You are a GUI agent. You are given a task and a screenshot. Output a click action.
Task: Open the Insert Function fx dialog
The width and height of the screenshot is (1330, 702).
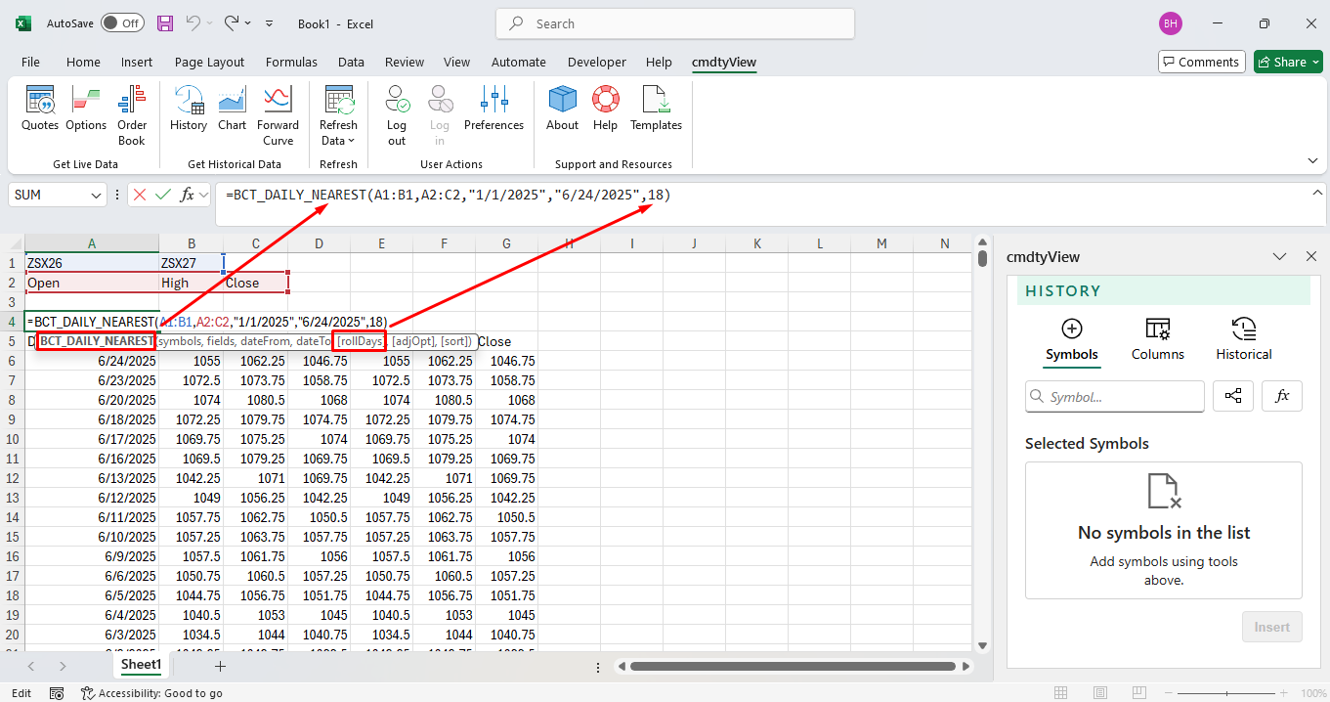coord(188,195)
